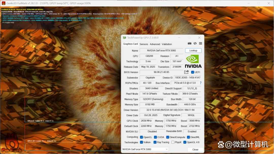Click the Memory Size value 8192 MB
The image size is (274, 154).
150,104
